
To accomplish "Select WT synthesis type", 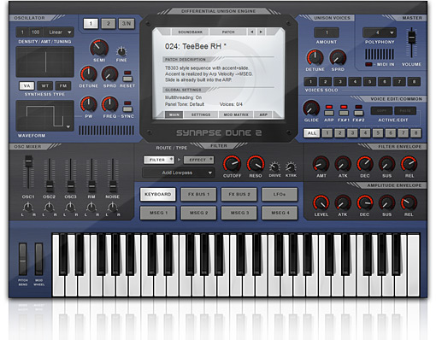I will [x=45, y=85].
